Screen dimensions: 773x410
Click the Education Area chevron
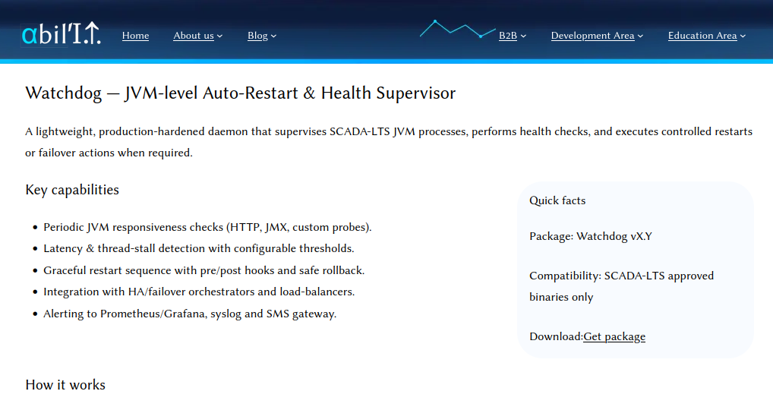pos(743,36)
